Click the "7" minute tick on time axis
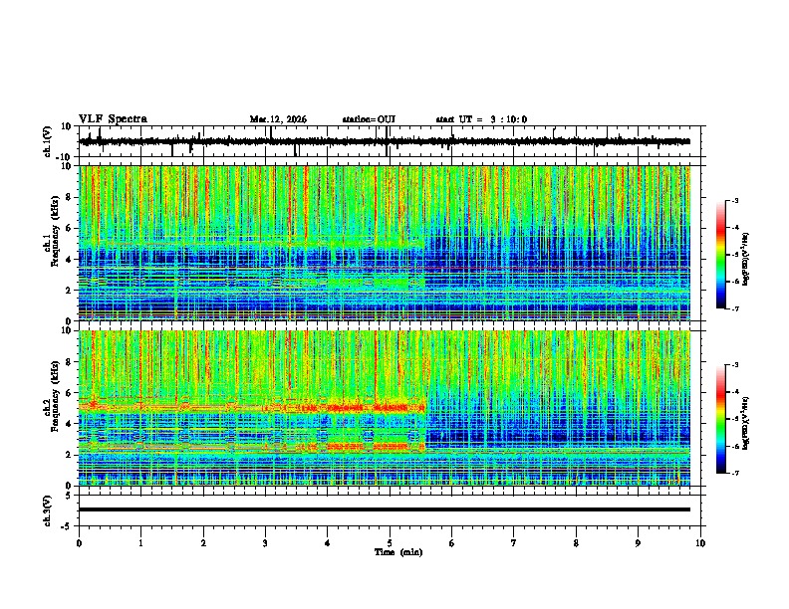 [x=514, y=543]
